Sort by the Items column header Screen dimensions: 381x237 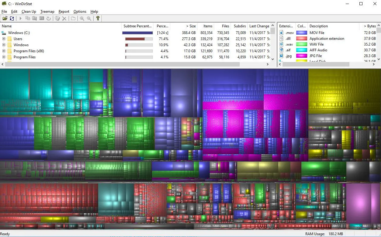coord(206,26)
